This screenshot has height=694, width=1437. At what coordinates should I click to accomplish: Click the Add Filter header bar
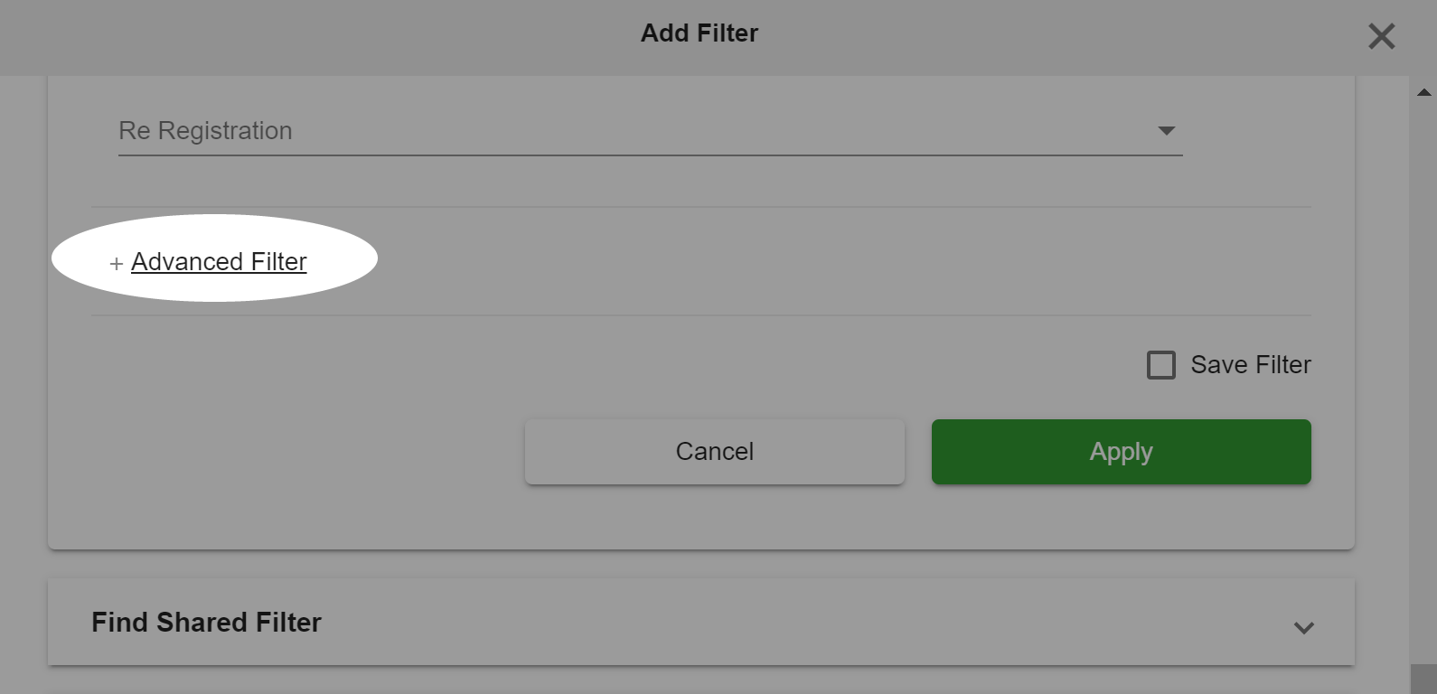click(x=718, y=37)
